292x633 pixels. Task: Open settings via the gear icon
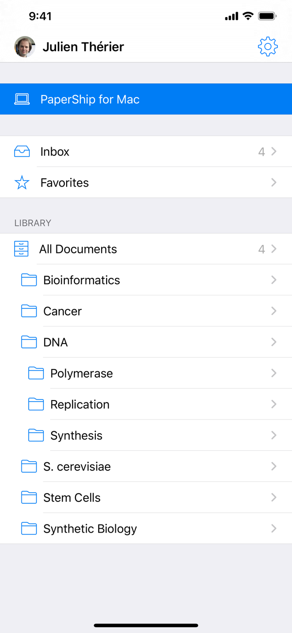pyautogui.click(x=267, y=47)
